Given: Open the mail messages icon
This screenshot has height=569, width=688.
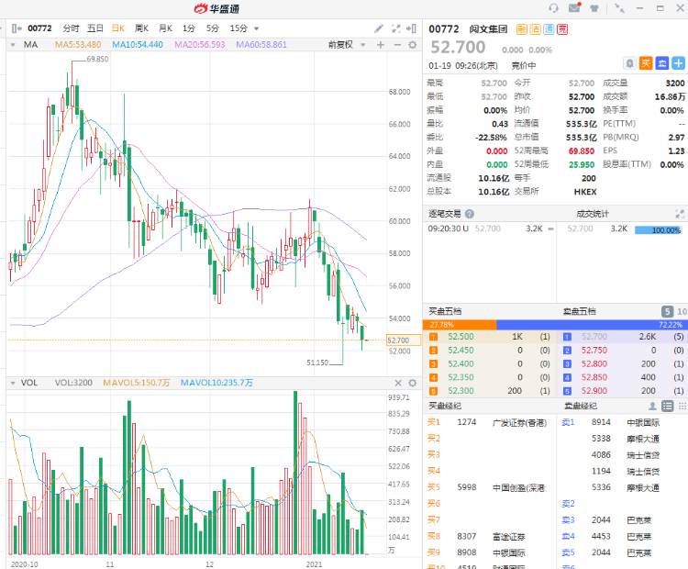Looking at the screenshot, I should tap(574, 8).
